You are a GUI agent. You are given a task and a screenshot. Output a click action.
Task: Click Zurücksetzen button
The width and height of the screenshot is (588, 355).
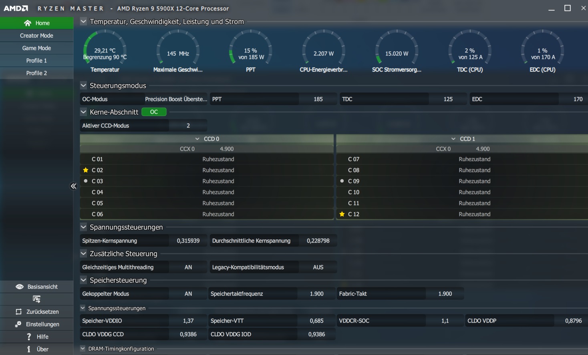tap(36, 311)
